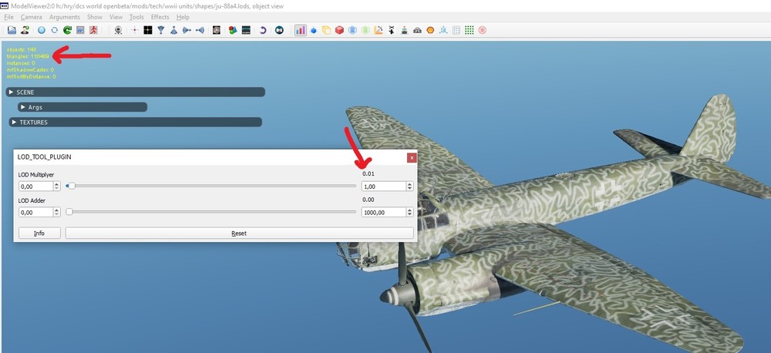Click the orange shell-shaped icon
The image size is (771, 353).
pyautogui.click(x=430, y=30)
